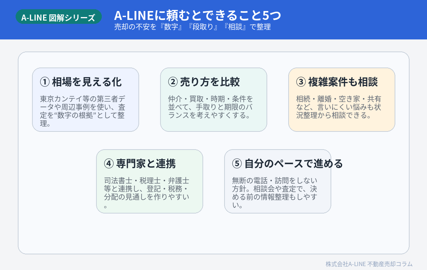Image resolution: width=427 pixels, height=270 pixels.
Task: Select the 相場を見える化 heading
Action: [x=87, y=82]
